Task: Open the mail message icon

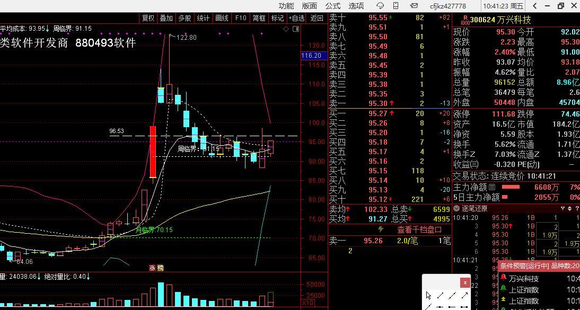Action: [414, 5]
